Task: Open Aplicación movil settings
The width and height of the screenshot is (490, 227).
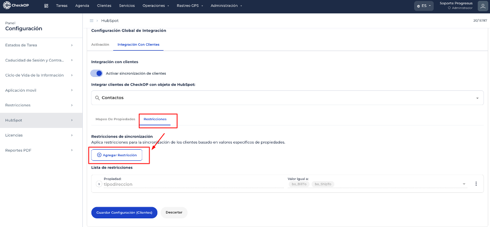Action: [x=41, y=90]
